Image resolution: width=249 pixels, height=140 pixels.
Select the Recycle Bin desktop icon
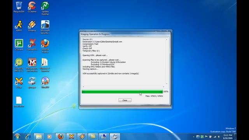point(19,7)
